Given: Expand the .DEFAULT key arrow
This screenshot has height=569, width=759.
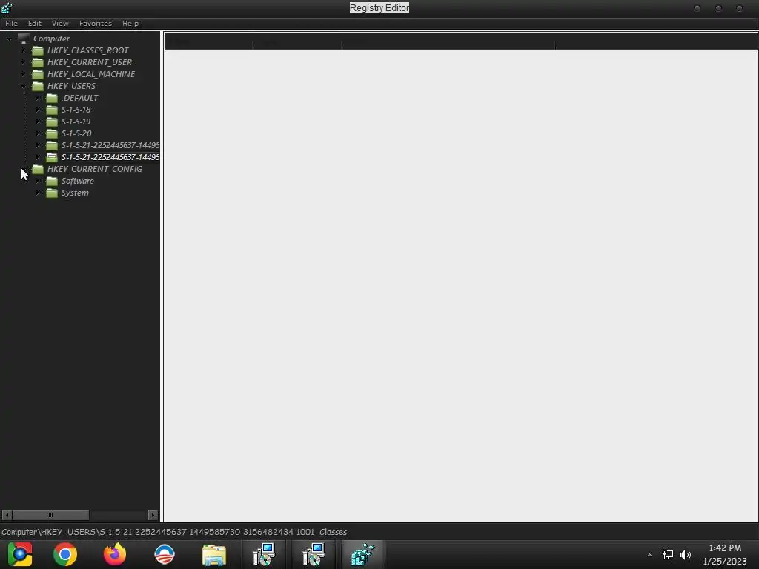Looking at the screenshot, I should [x=38, y=98].
